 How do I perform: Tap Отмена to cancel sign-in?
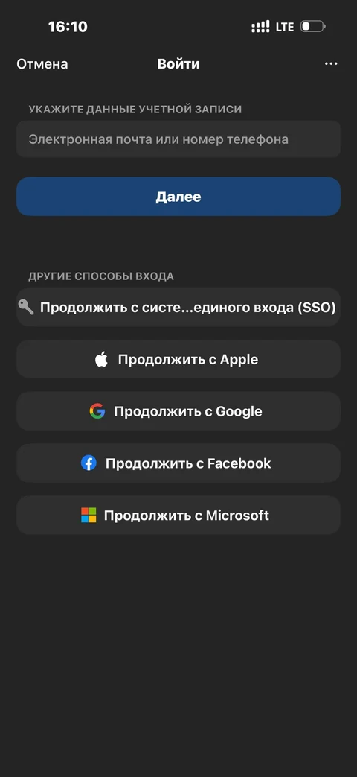42,64
